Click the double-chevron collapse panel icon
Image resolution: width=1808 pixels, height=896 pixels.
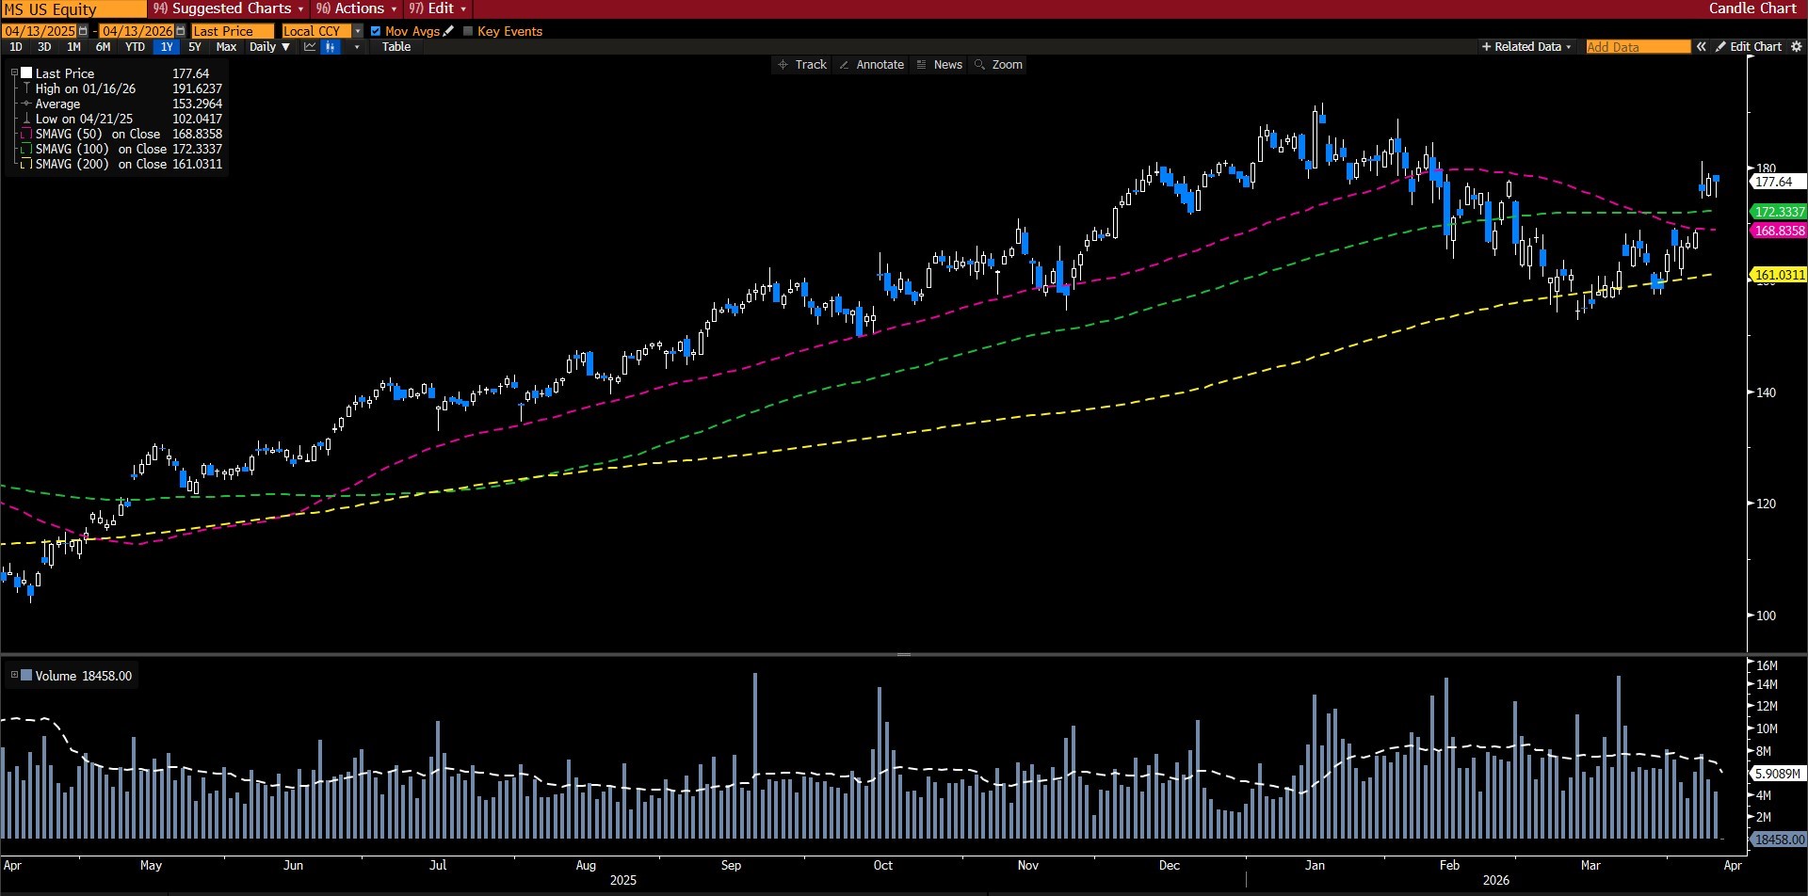(1702, 47)
